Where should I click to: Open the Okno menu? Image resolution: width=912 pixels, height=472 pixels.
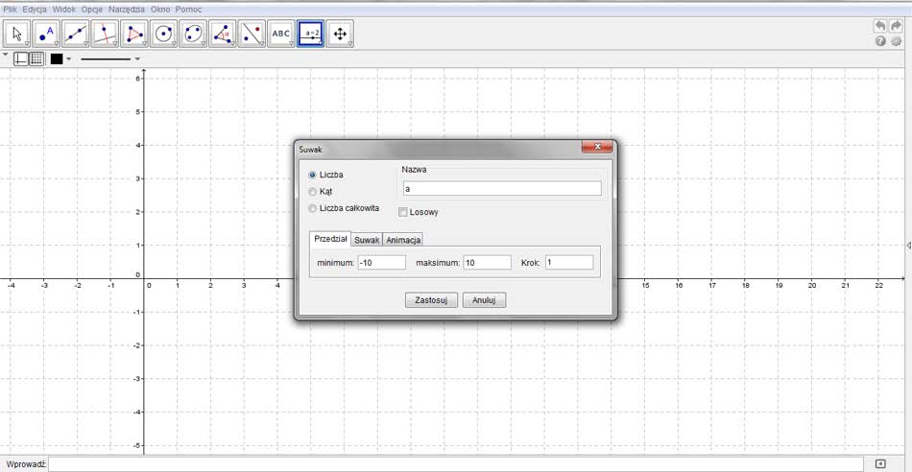(160, 10)
